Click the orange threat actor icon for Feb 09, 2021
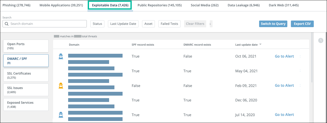 tap(61, 86)
